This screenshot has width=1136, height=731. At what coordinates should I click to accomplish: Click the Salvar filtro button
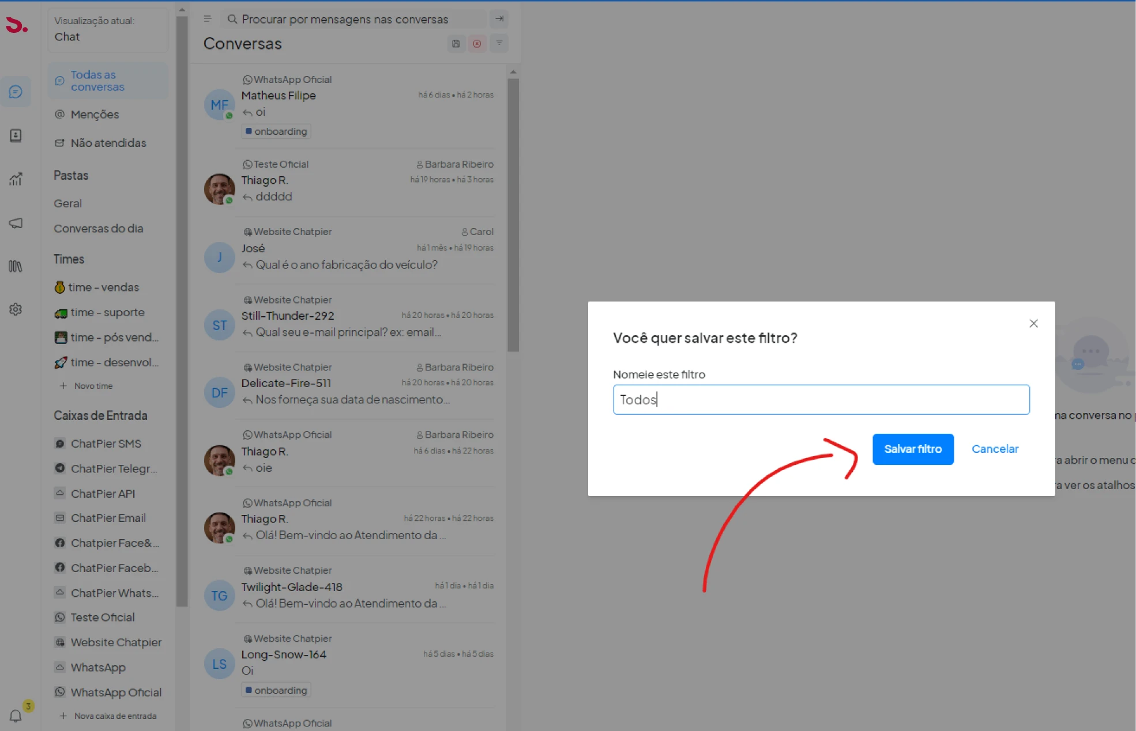pyautogui.click(x=913, y=449)
